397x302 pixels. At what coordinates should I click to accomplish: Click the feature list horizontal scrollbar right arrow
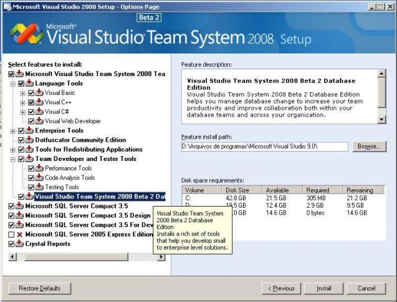(x=161, y=256)
